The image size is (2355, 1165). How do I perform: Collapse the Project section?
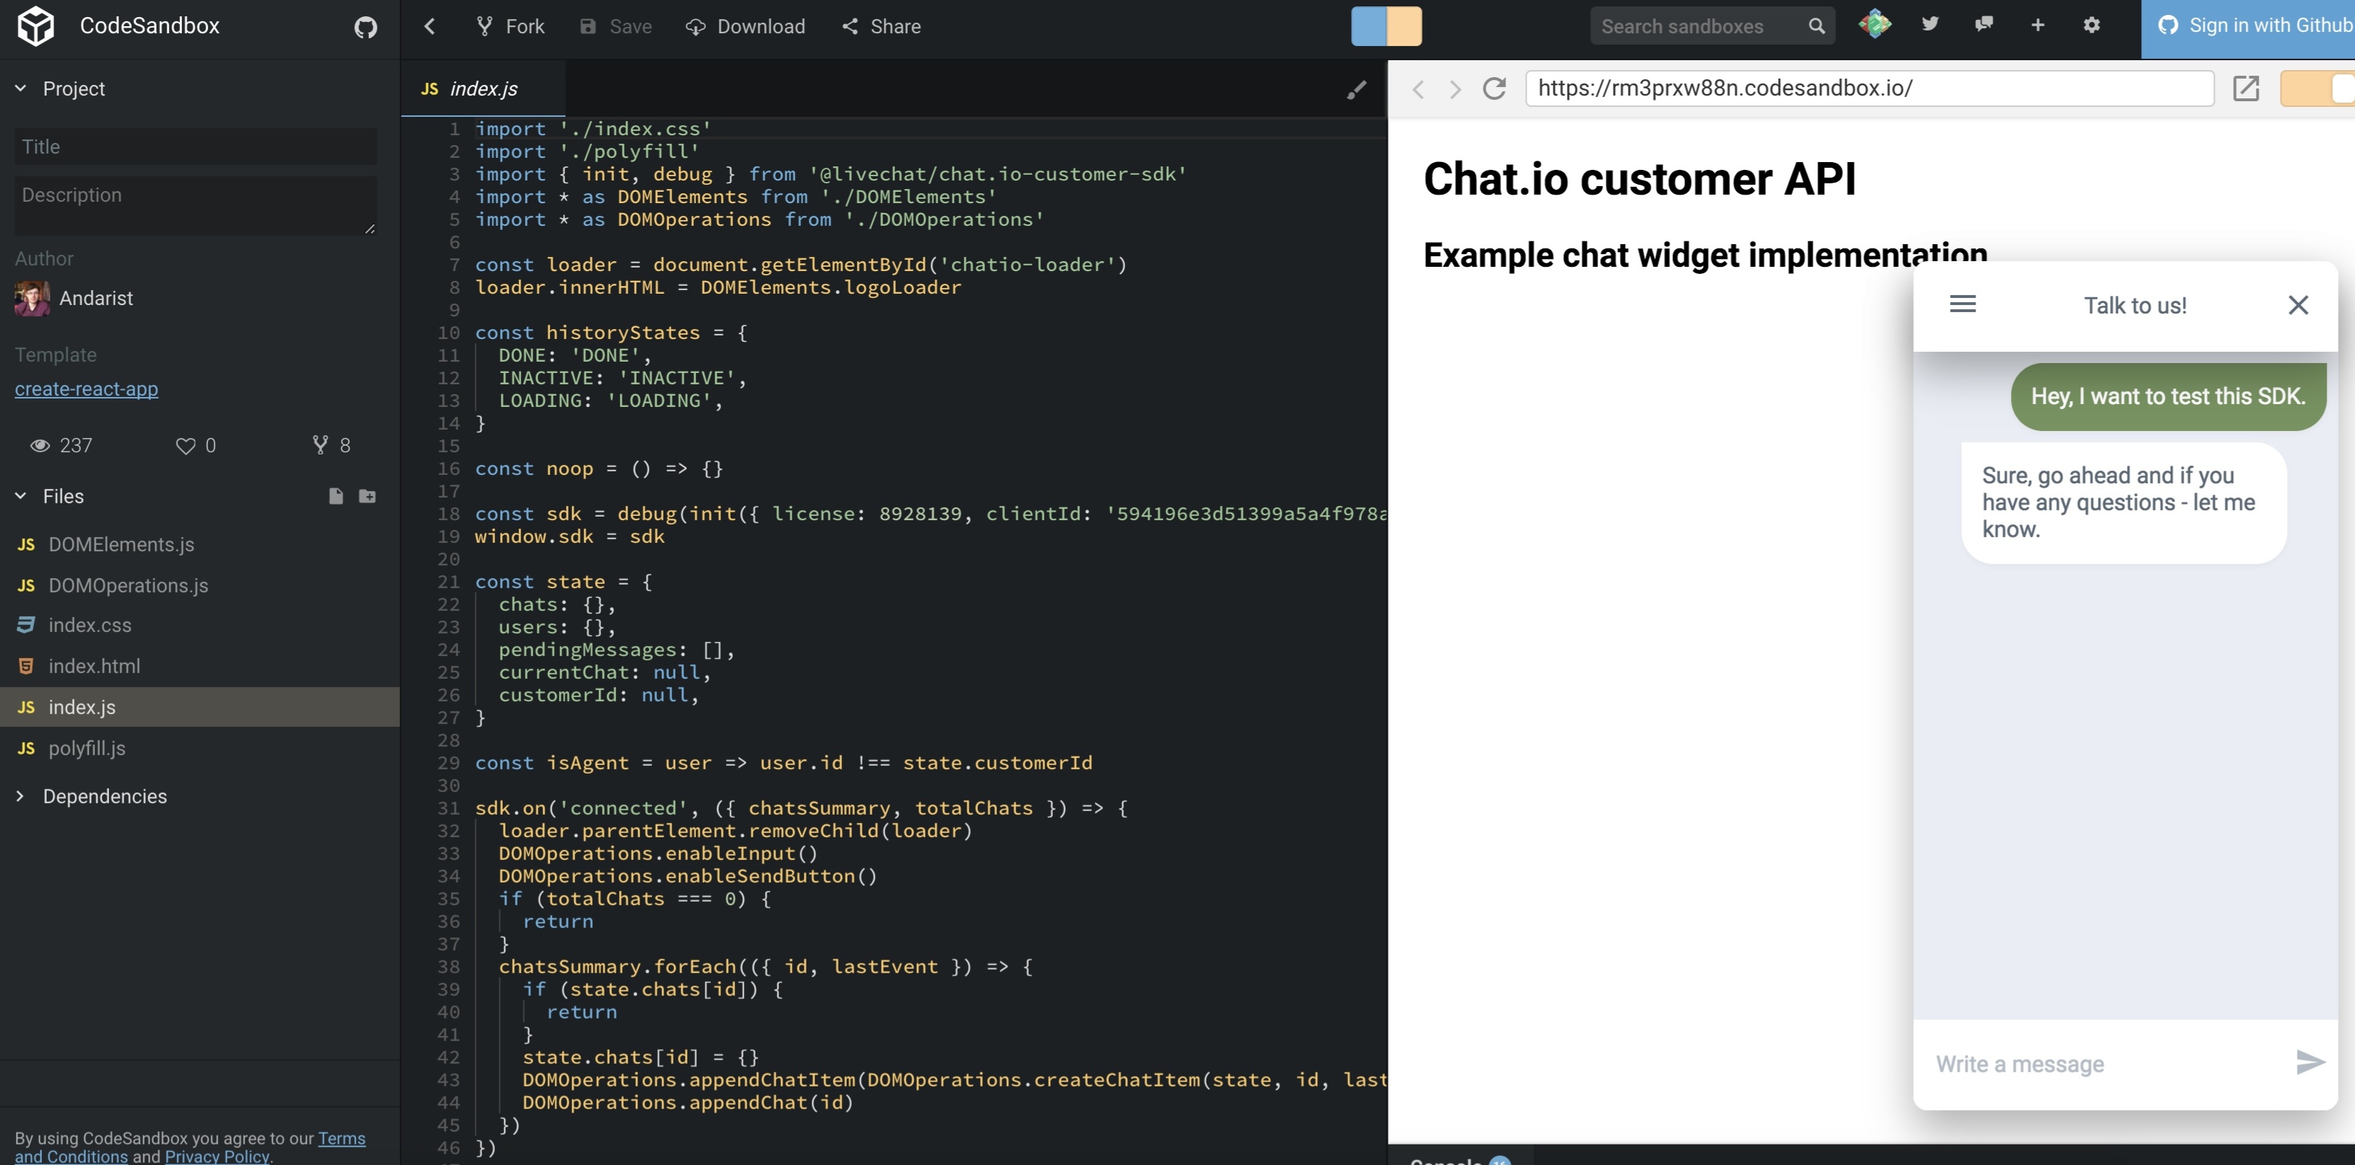point(21,88)
